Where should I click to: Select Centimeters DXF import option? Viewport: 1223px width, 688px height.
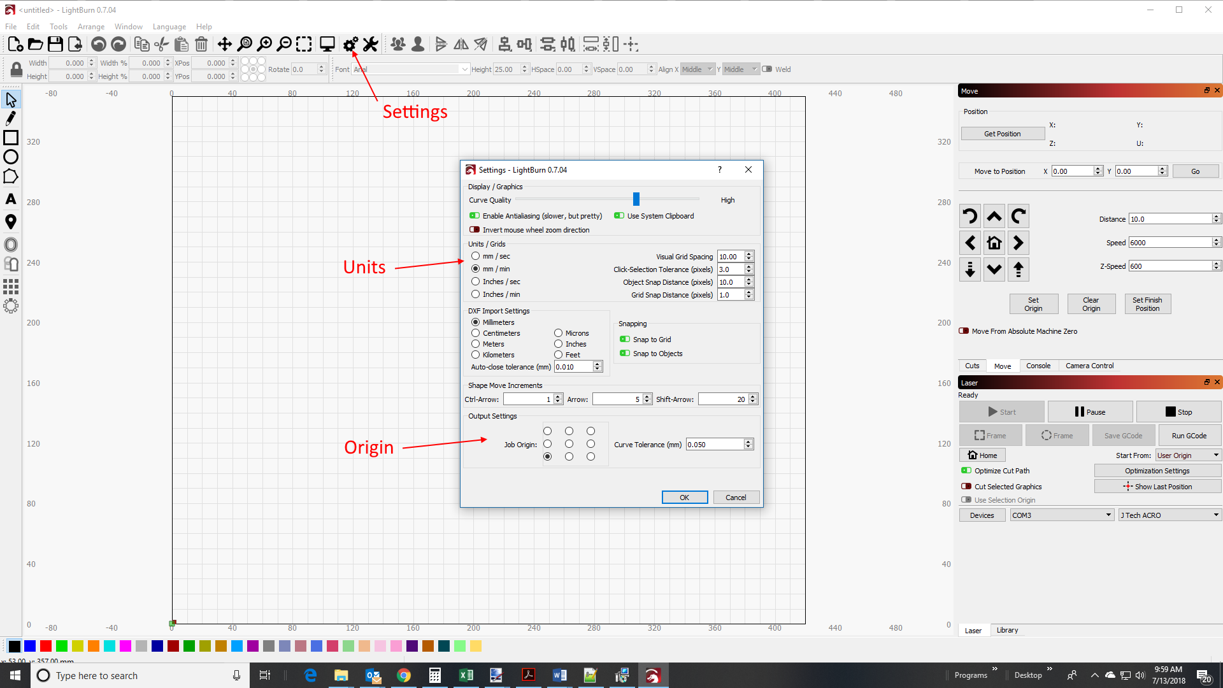(x=476, y=333)
